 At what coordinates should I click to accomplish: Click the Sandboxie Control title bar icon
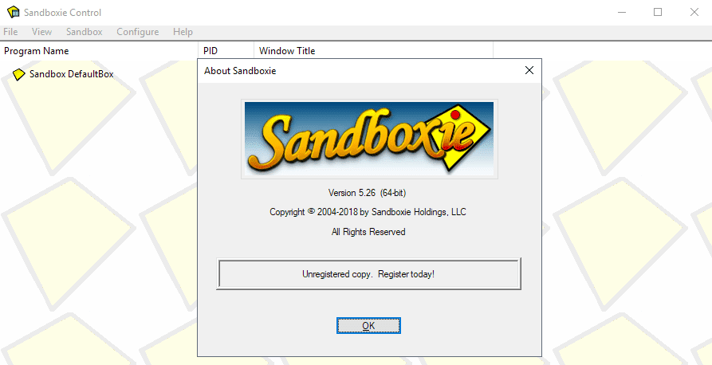coord(13,13)
